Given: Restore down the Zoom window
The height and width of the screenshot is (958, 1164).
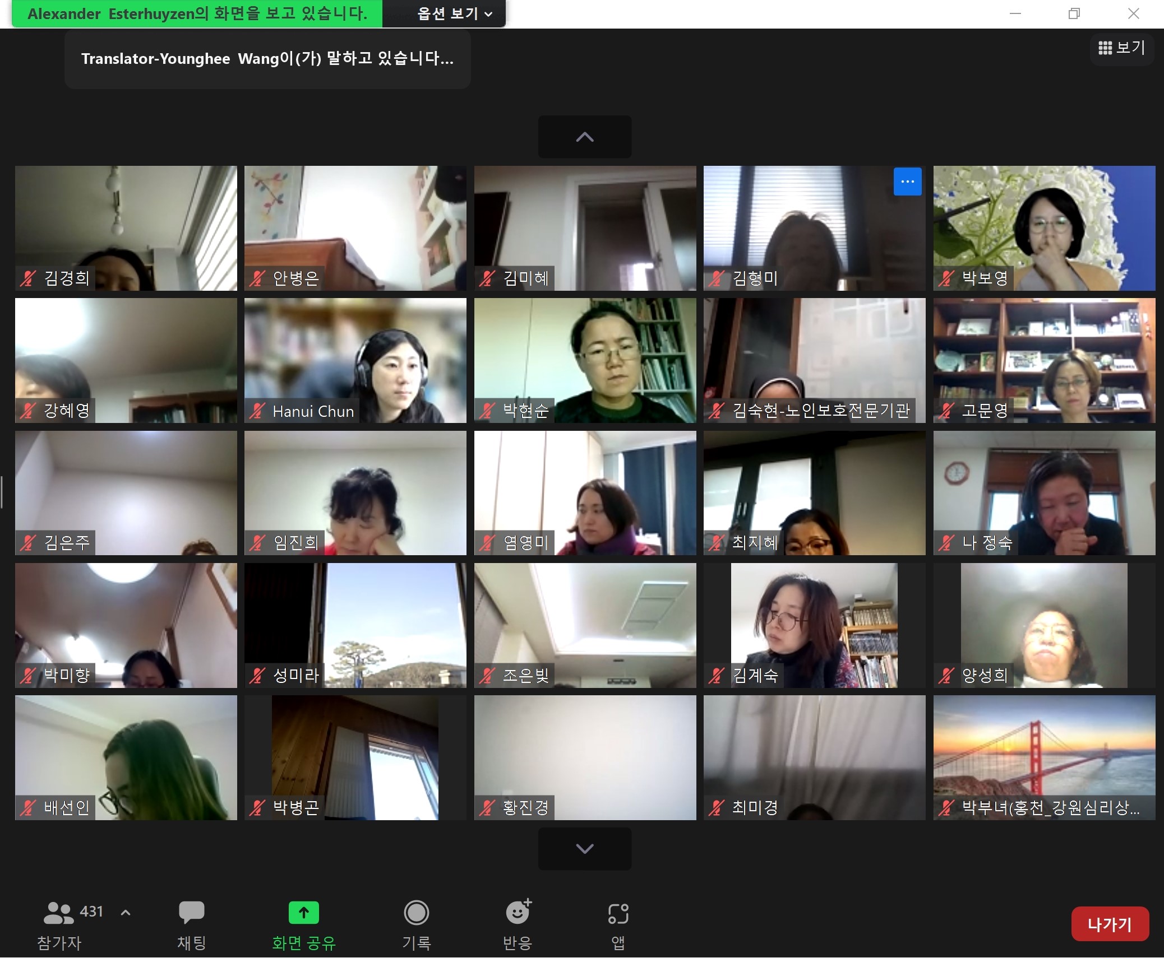Looking at the screenshot, I should [1074, 13].
